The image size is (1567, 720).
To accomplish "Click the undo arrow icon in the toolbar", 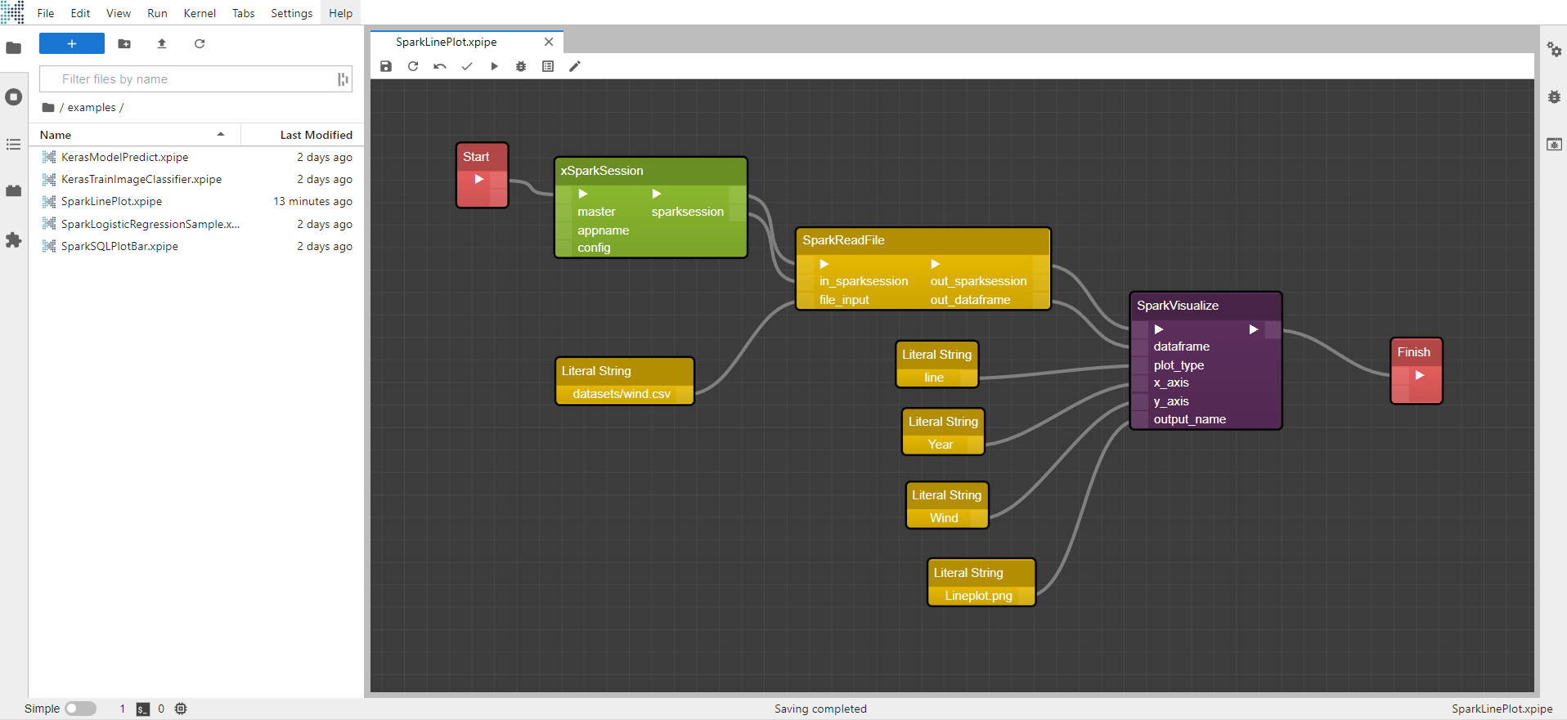I will [x=440, y=66].
